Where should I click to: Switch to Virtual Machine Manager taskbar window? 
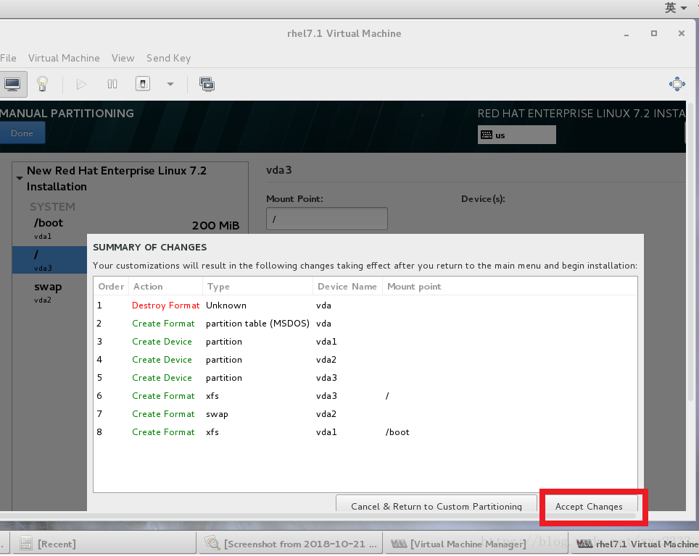(477, 544)
